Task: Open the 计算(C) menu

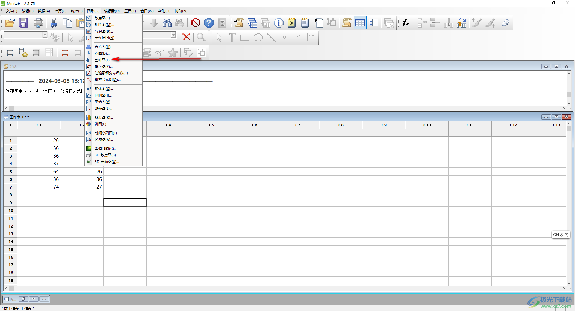Action: coord(60,11)
